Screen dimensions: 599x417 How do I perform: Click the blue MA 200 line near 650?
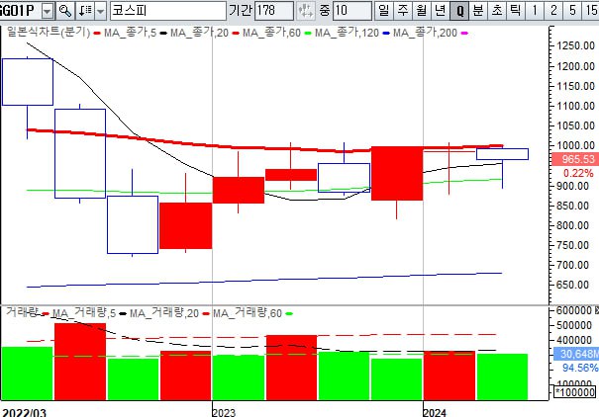tap(263, 281)
